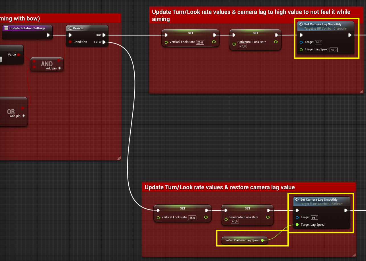Click the red Condition pin on Branch
366x261 pixels.
pos(70,42)
